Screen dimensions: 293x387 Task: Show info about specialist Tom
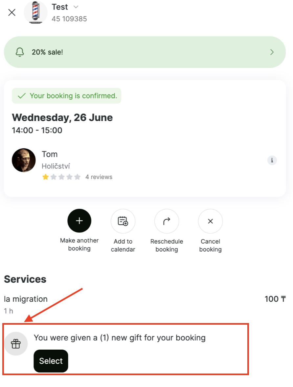[x=272, y=160]
